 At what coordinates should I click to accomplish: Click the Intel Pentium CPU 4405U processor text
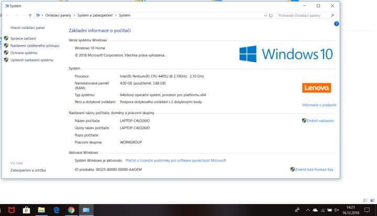[162, 76]
